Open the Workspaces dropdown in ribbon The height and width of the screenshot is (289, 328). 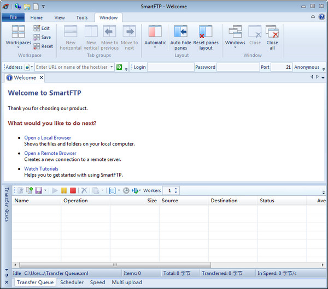18,37
